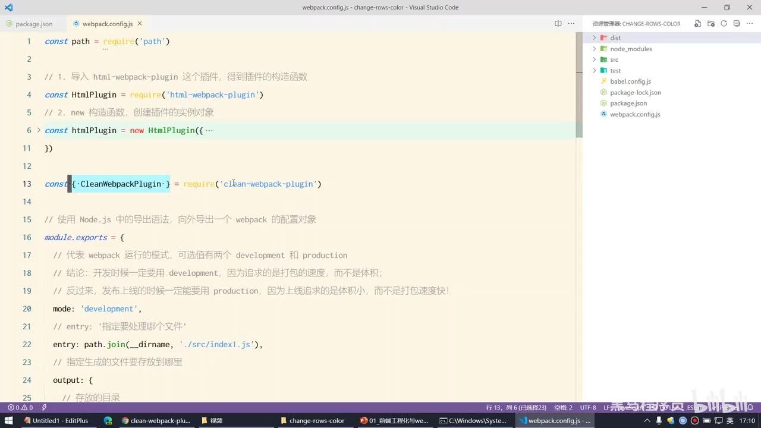This screenshot has width=761, height=428.
Task: Open the Windows Start menu
Action: coord(8,420)
